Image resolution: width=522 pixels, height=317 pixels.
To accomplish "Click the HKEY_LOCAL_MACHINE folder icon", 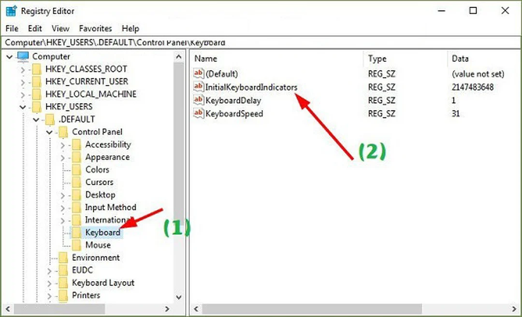I will (37, 94).
